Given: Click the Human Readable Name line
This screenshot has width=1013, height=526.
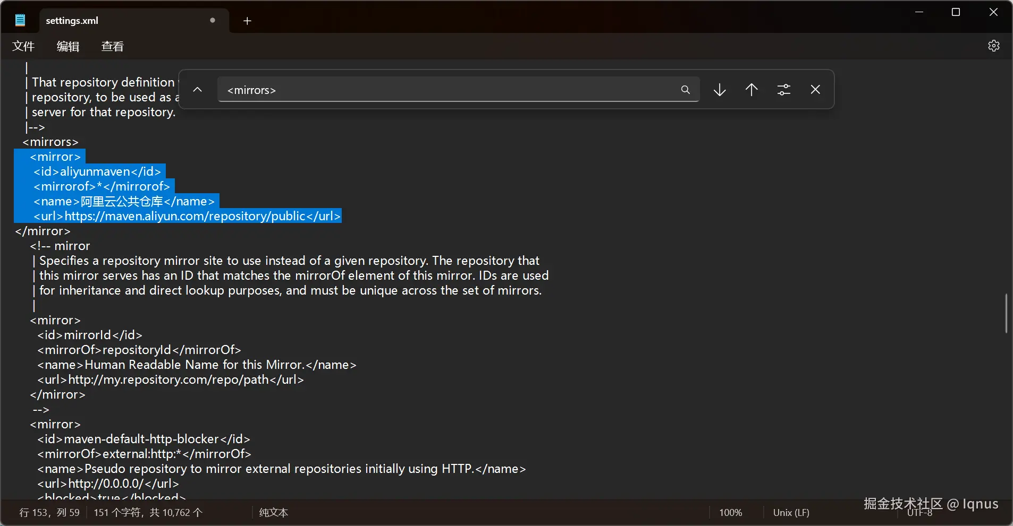Looking at the screenshot, I should 197,365.
